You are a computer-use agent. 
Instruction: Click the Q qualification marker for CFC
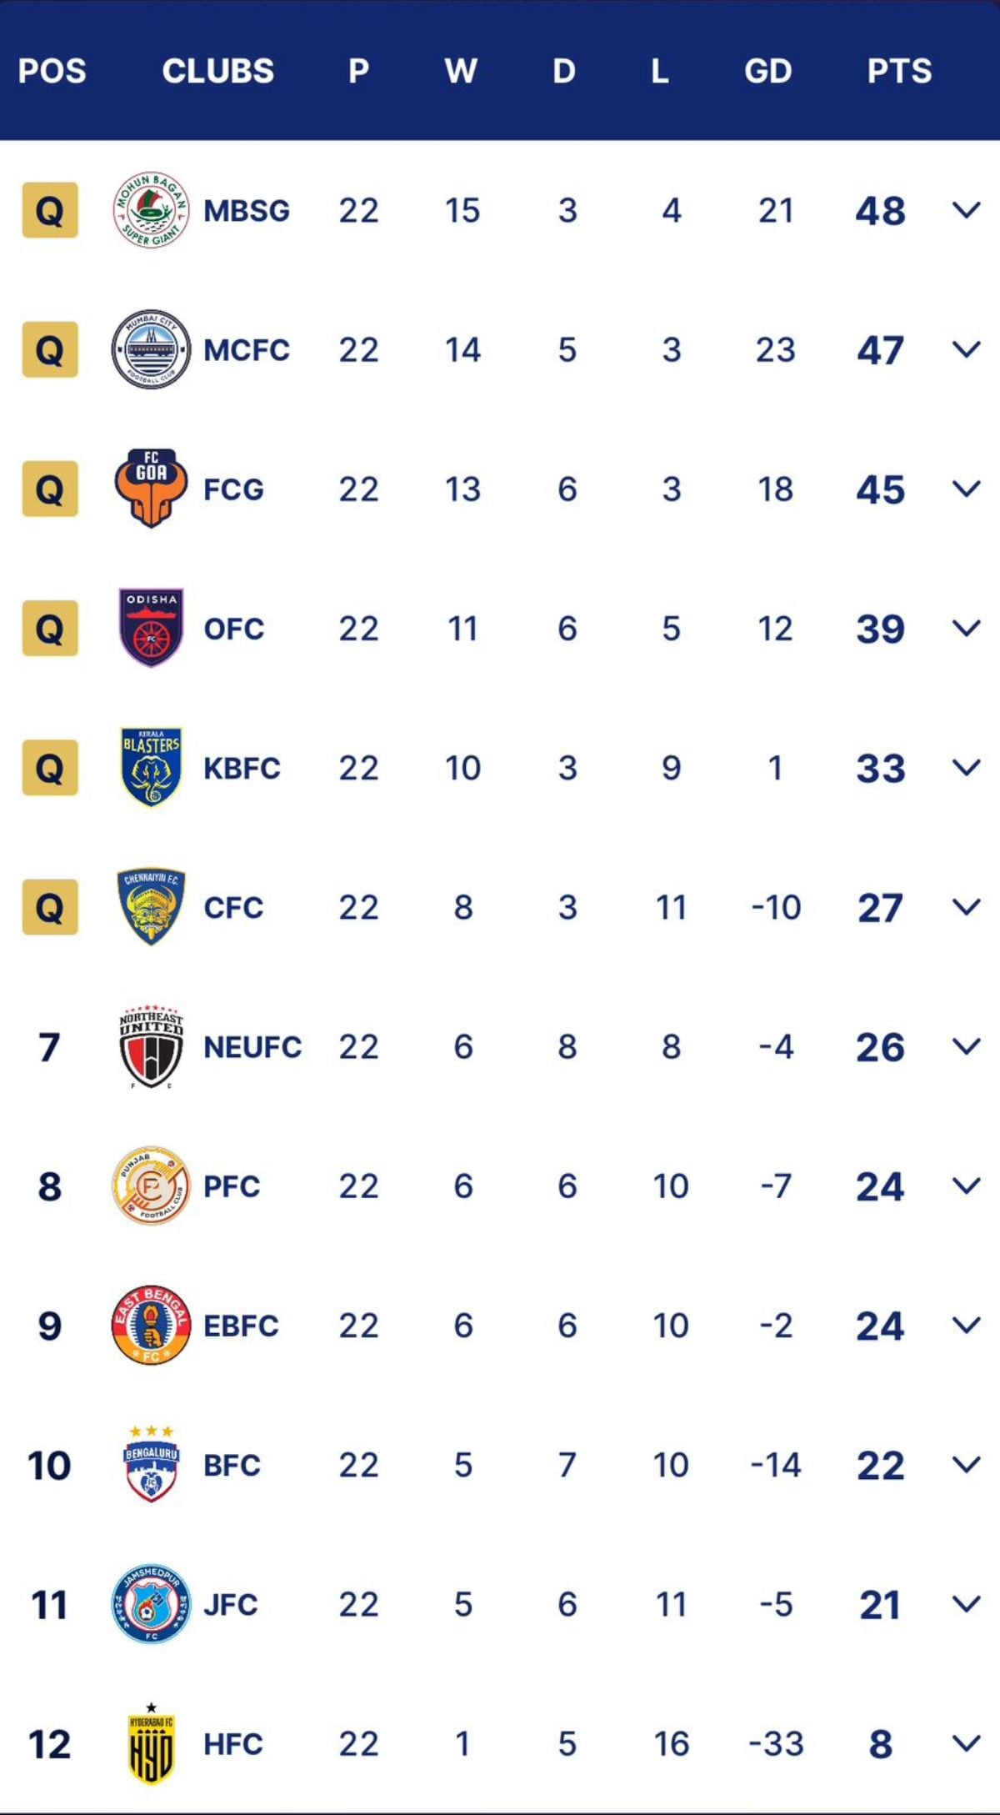(x=50, y=906)
